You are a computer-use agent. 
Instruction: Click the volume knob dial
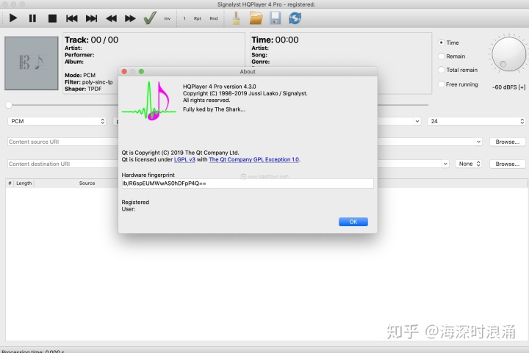pos(508,54)
